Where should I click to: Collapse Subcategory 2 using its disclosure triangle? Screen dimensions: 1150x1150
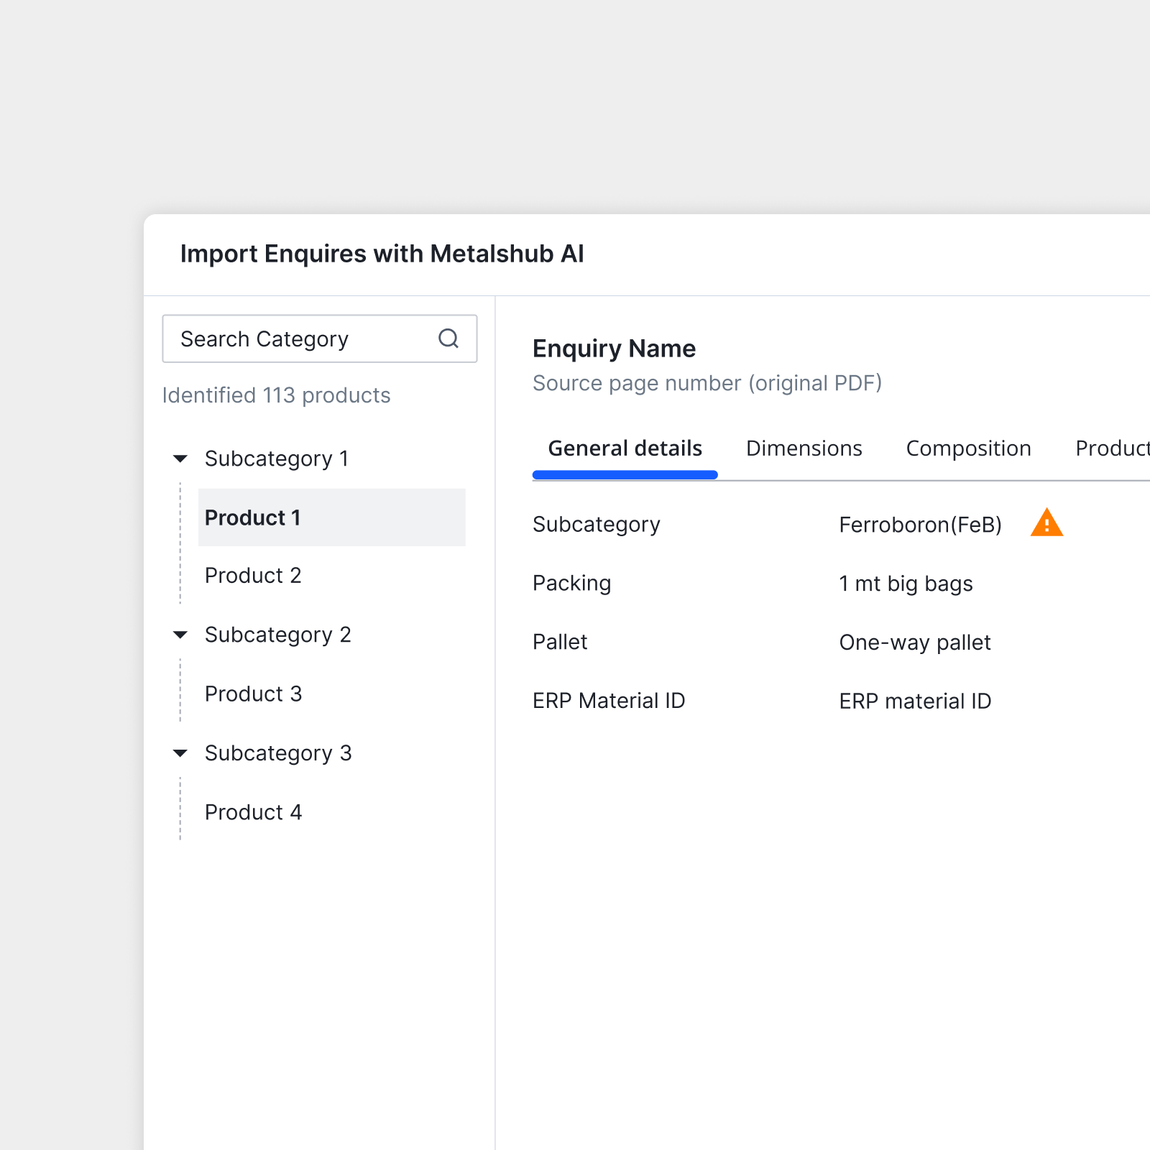180,634
